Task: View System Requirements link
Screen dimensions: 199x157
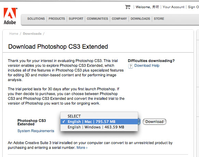Action: pyautogui.click(x=36, y=131)
